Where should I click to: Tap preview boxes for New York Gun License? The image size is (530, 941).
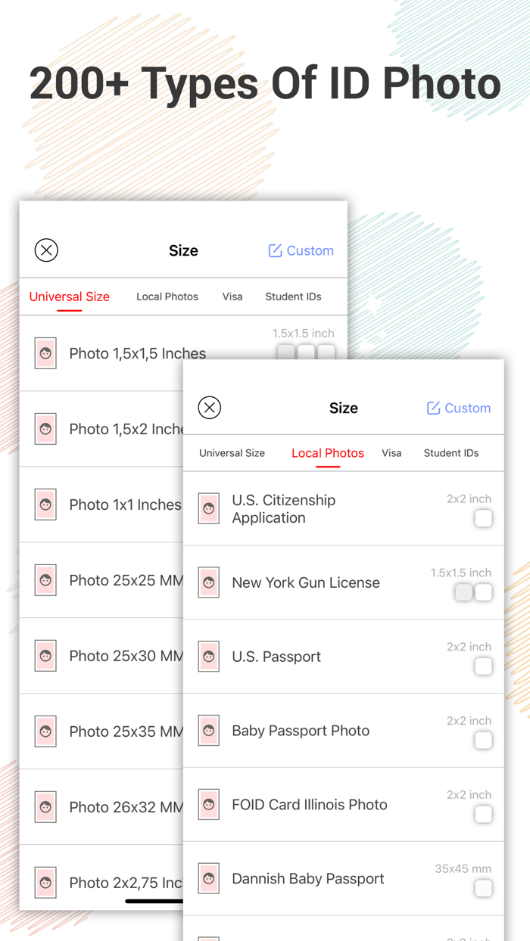click(x=474, y=592)
